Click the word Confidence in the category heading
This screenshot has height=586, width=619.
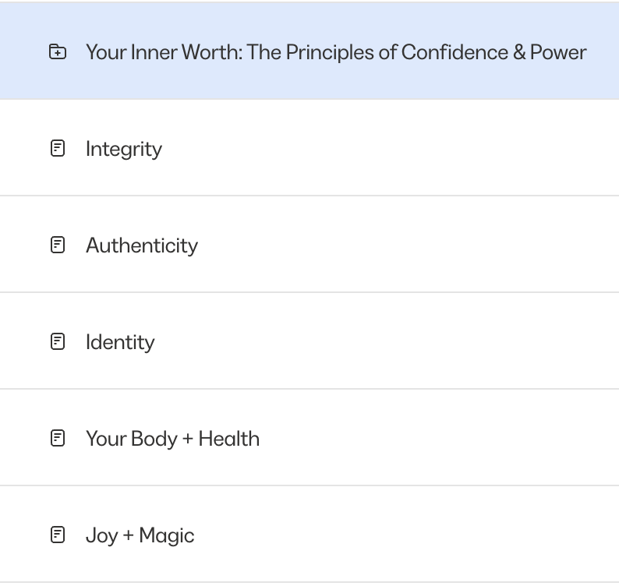(x=455, y=52)
